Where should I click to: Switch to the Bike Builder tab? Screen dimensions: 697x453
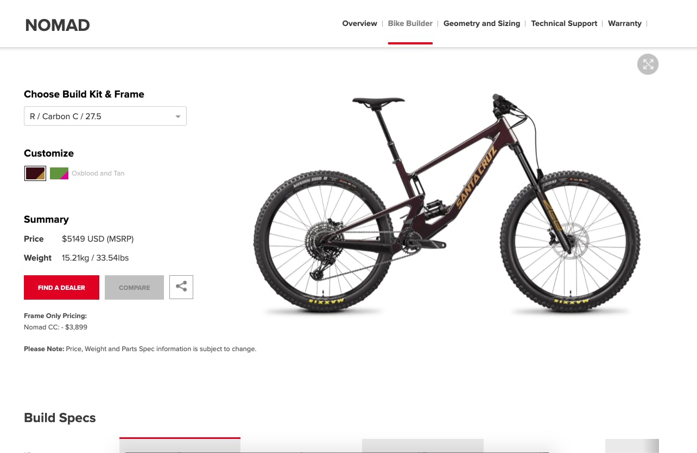click(x=410, y=23)
